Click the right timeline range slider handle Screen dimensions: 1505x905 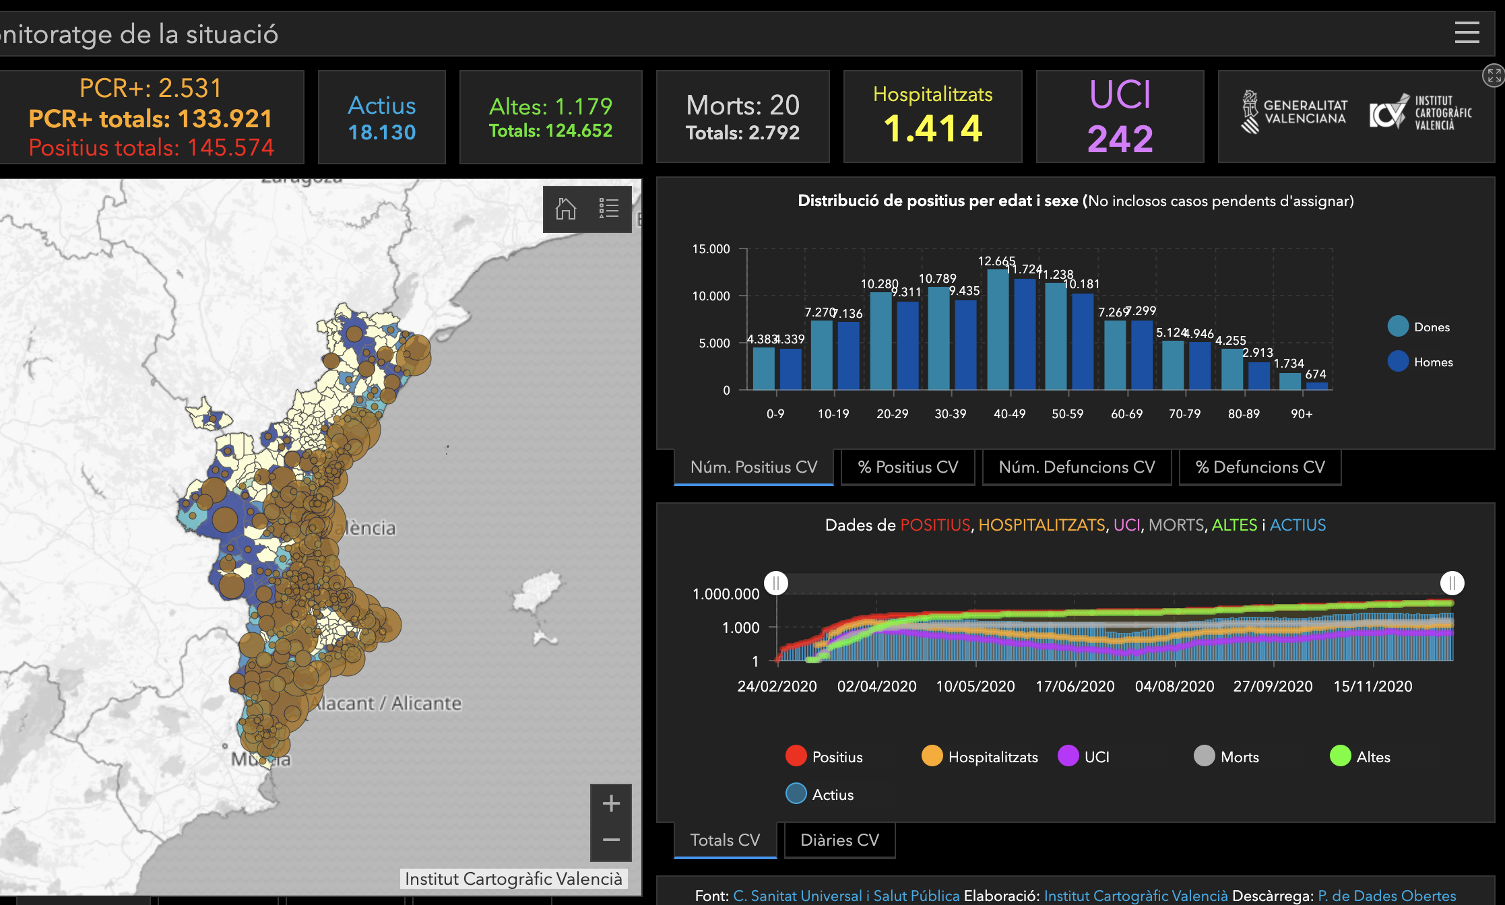coord(1452,582)
